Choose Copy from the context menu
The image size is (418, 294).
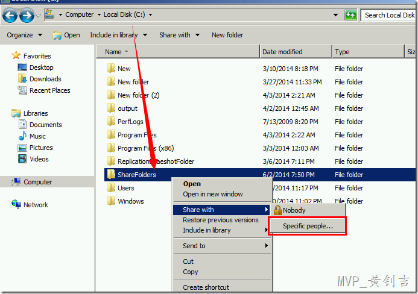[x=221, y=272]
